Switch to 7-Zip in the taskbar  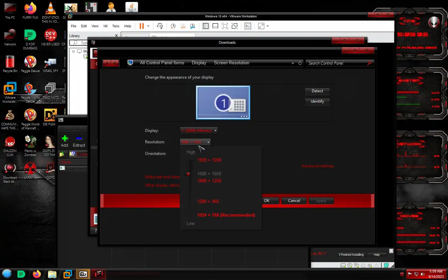pyautogui.click(x=83, y=274)
